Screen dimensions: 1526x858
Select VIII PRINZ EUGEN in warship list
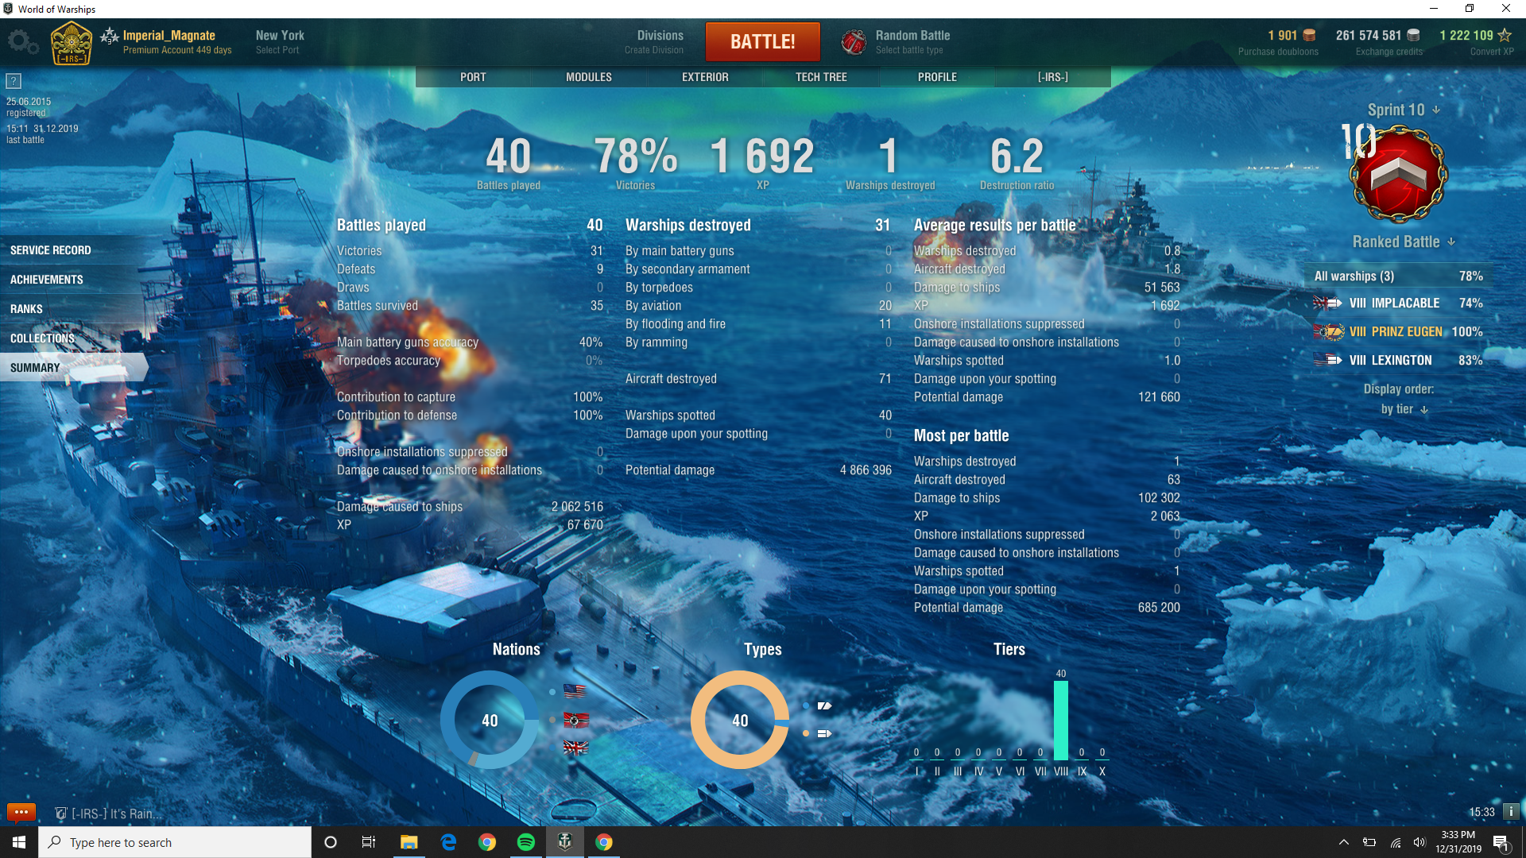click(1396, 332)
